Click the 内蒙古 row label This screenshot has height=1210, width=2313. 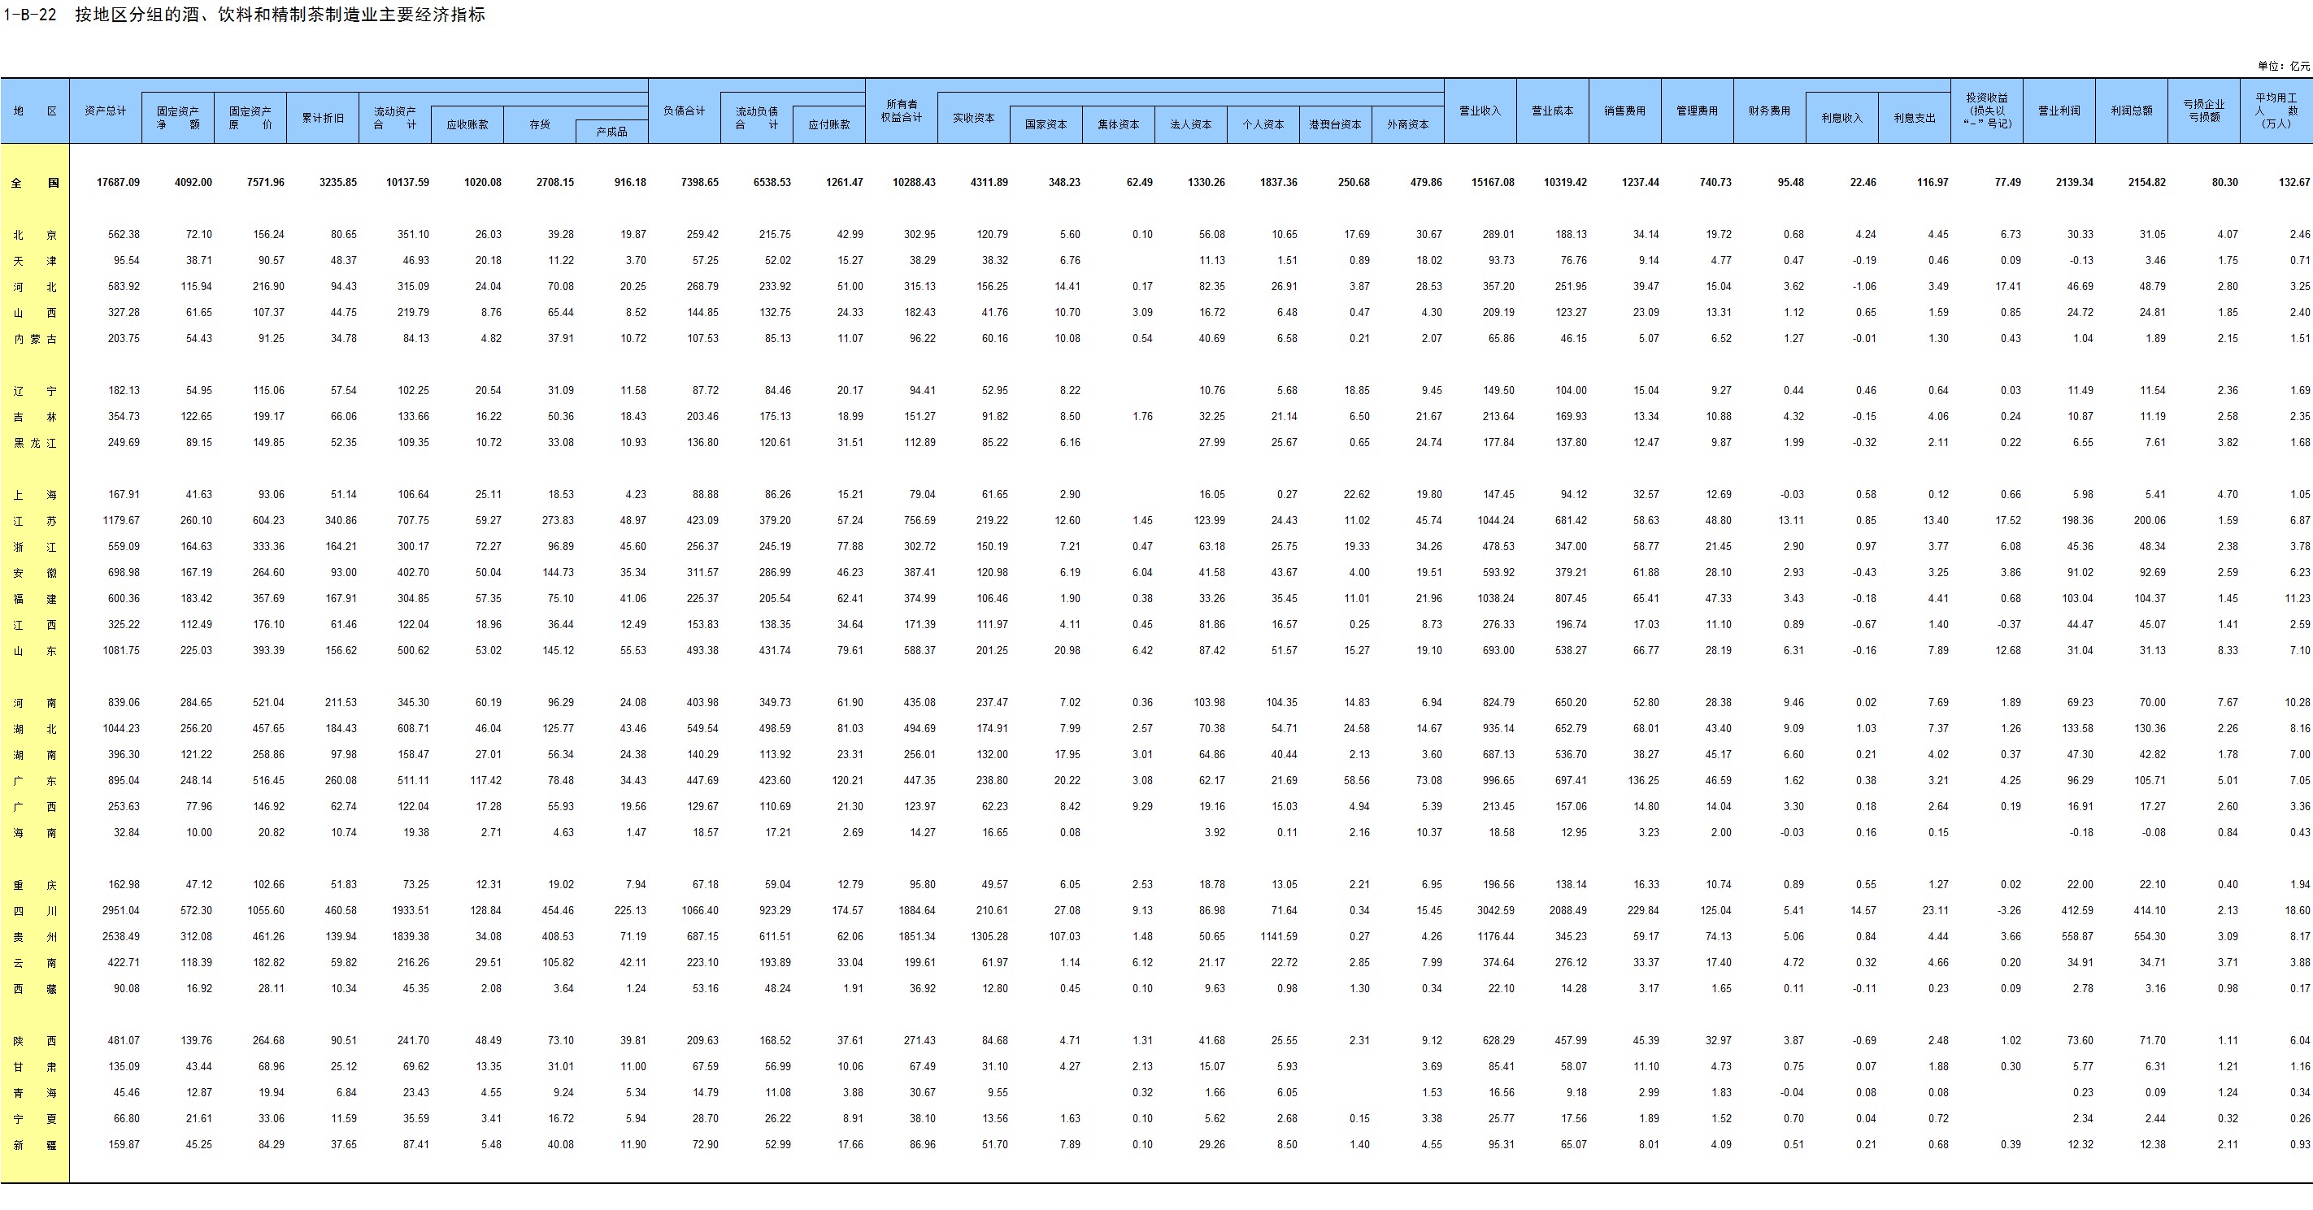tap(35, 338)
